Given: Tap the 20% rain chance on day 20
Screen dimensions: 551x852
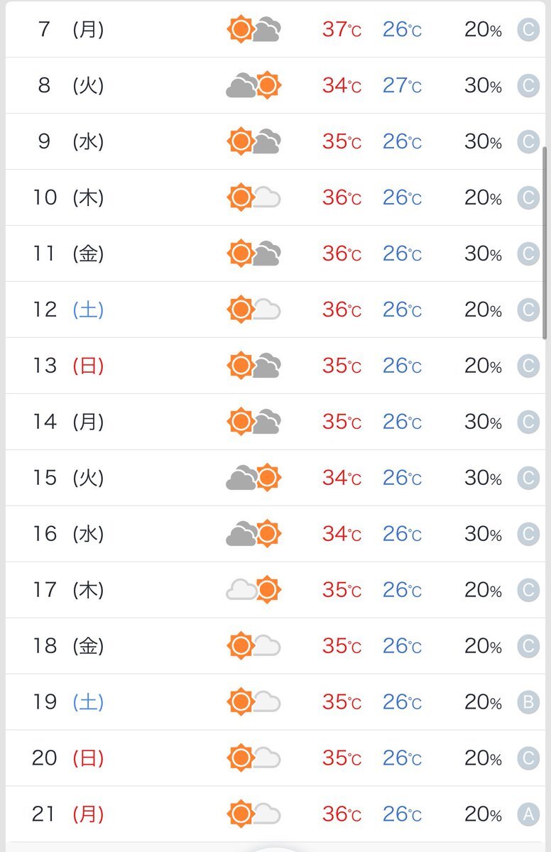Looking at the screenshot, I should (x=484, y=759).
